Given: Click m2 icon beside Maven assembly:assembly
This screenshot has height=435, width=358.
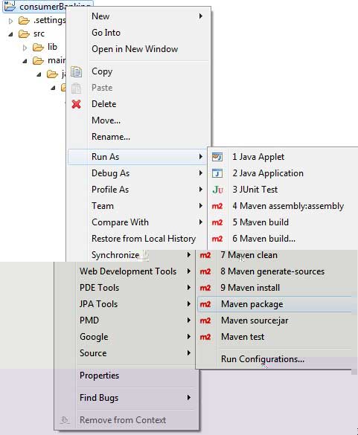Looking at the screenshot, I should click(x=217, y=206).
